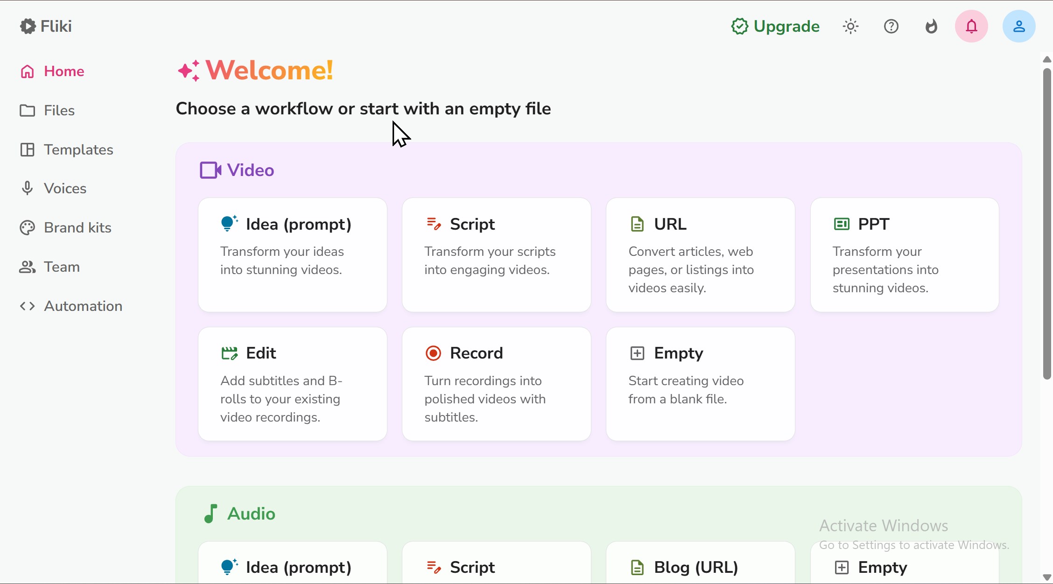Screen dimensions: 1053x584
Task: Select the Video Idea (prompt) card
Action: pos(293,255)
